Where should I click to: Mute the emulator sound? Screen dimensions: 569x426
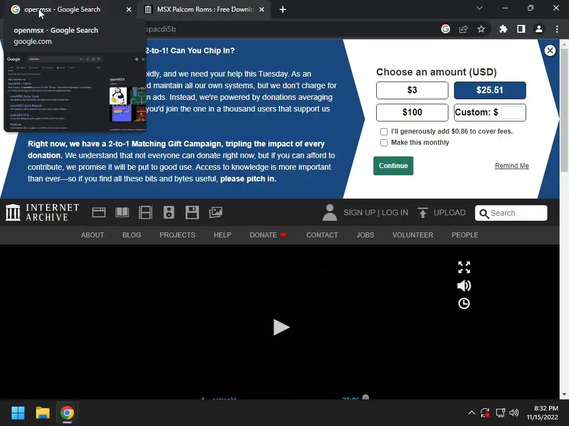point(464,286)
